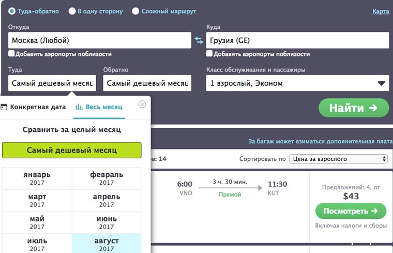This screenshot has width=393, height=253.
Task: Switch to the Конкретная дата tab
Action: tap(33, 107)
